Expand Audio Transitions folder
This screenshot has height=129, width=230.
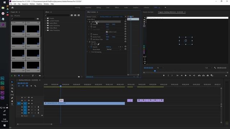(x=46, y=25)
